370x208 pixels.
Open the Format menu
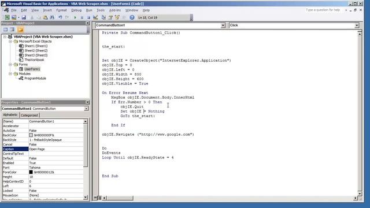[x=61, y=10]
